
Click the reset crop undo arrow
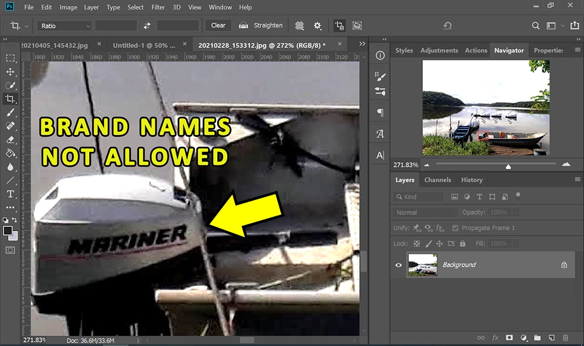(447, 25)
